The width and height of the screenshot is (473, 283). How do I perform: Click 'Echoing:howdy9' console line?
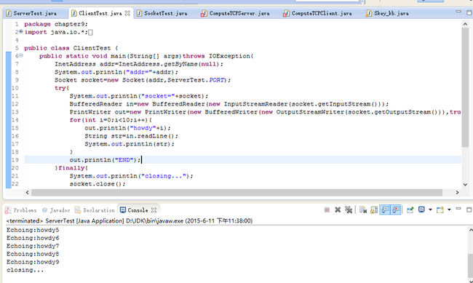(x=33, y=262)
